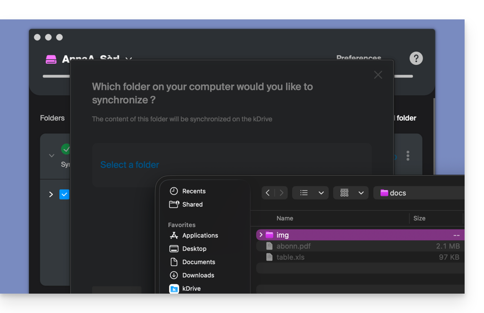Select the kDrive favorite in sidebar
Viewport: 484px width, 313px height.
[x=191, y=289]
